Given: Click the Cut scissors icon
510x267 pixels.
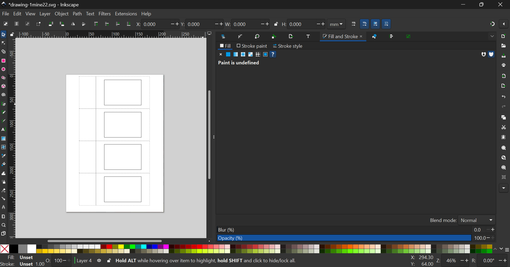Looking at the screenshot, I should pos(504,127).
